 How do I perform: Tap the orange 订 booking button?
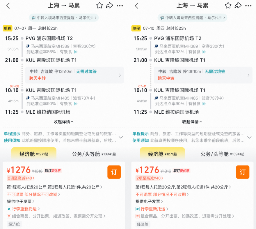click(114, 172)
